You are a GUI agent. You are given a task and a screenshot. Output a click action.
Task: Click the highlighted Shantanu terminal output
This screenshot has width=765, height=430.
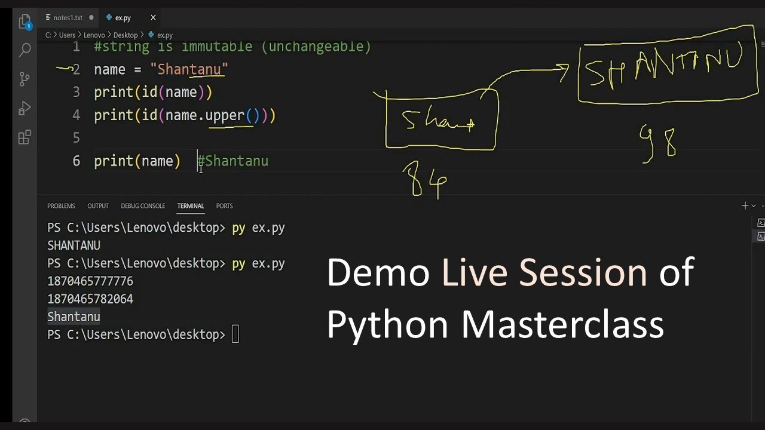(74, 317)
